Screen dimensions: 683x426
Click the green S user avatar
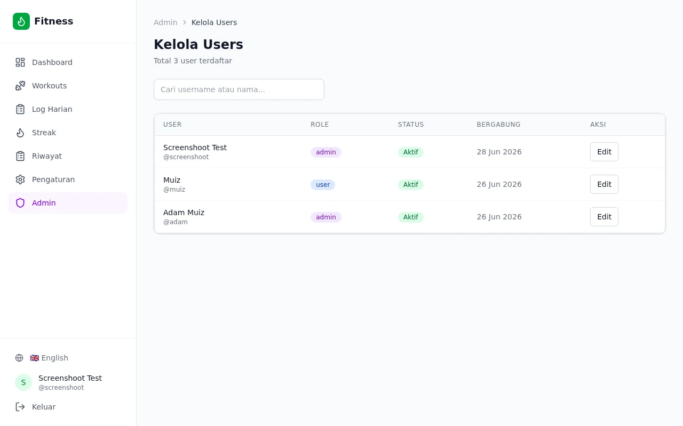tap(23, 382)
